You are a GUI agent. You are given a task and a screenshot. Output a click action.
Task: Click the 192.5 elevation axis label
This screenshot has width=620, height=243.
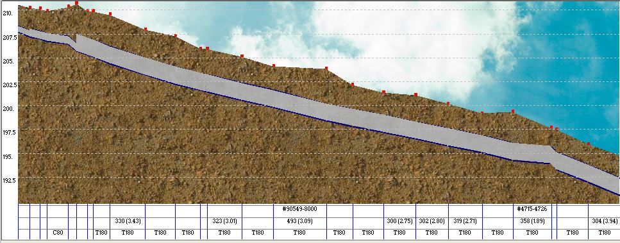pyautogui.click(x=9, y=180)
